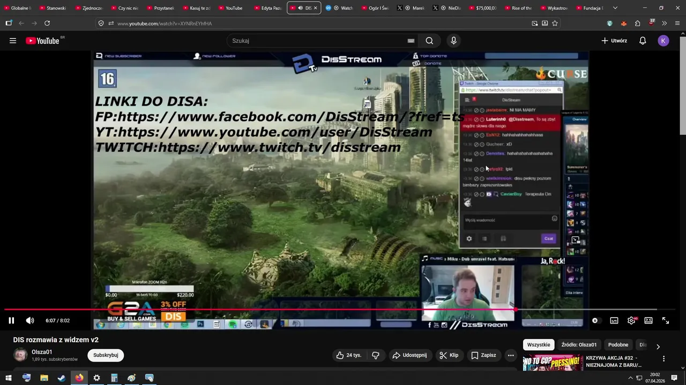686x385 pixels.
Task: Start voice search with microphone icon
Action: pyautogui.click(x=453, y=41)
